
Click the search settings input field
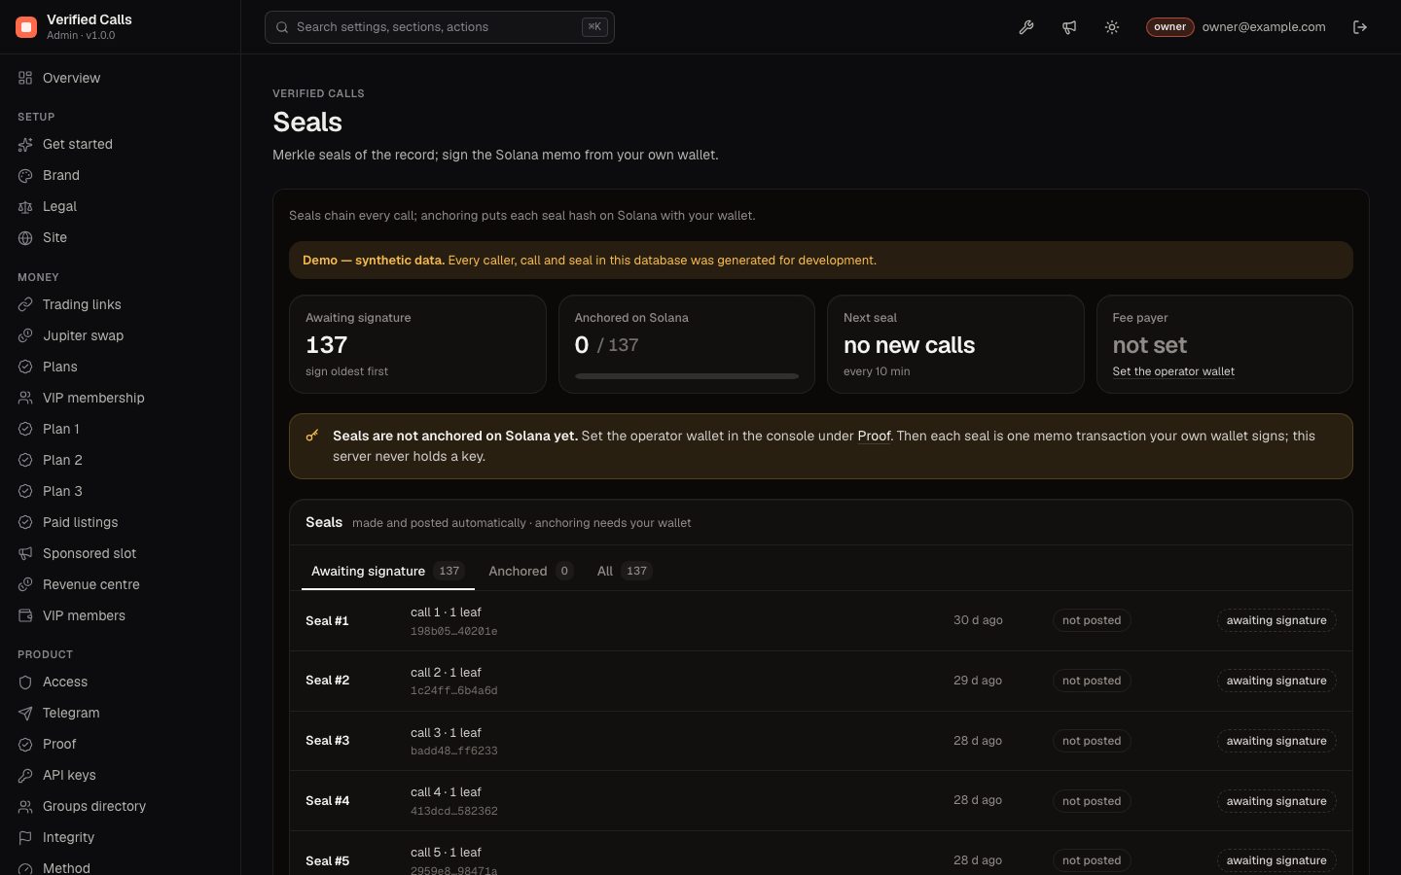[x=440, y=27]
